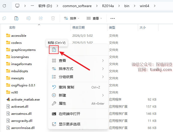Go to 软件 (D:) in breadcrumb
This screenshot has height=132, width=173.
(x=45, y=6)
